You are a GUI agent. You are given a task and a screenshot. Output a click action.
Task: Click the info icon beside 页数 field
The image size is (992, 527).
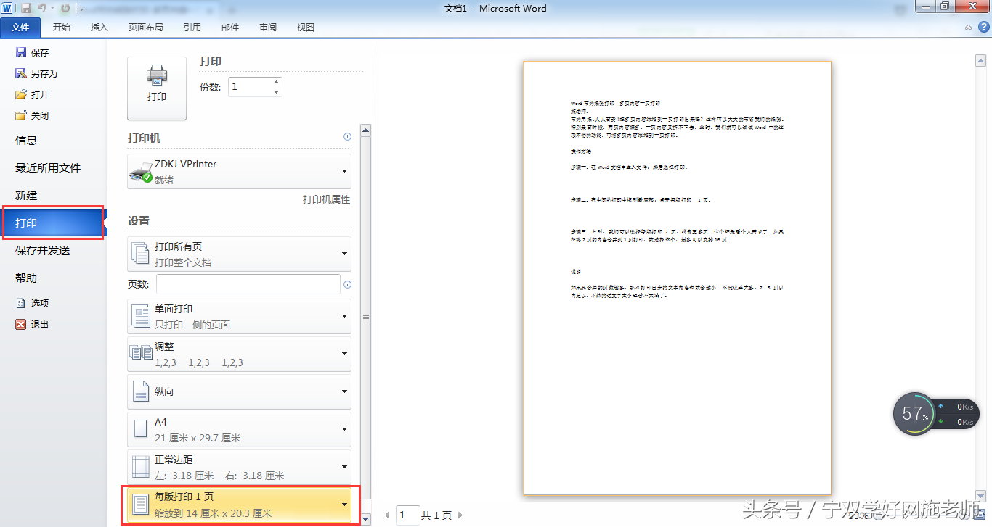(347, 284)
